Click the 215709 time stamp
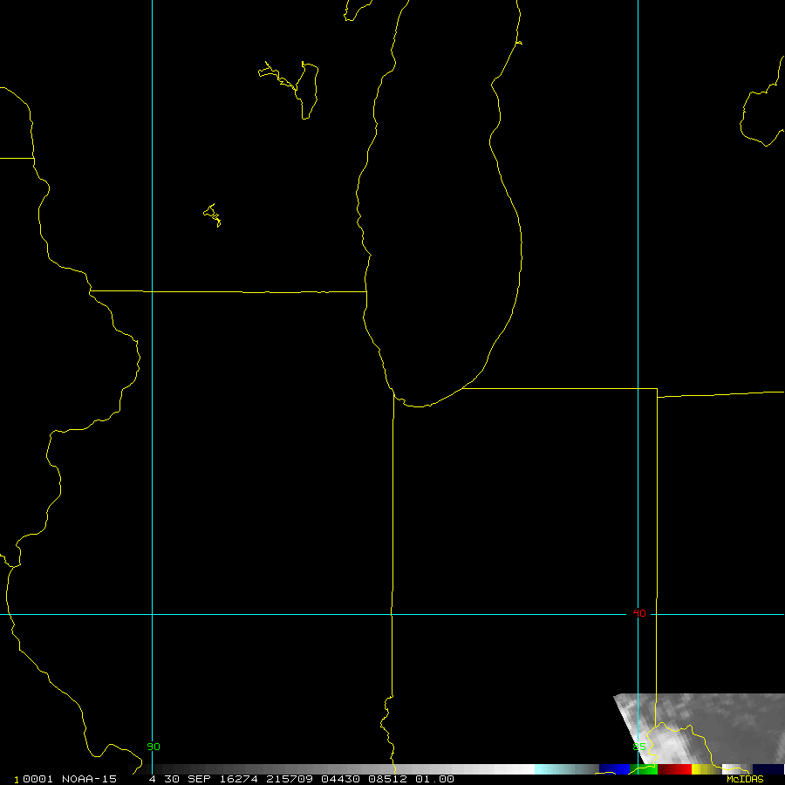The height and width of the screenshot is (785, 785). [290, 779]
